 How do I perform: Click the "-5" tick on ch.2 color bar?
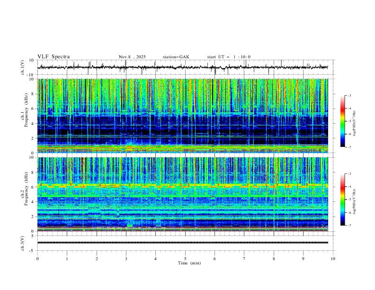[349, 199]
